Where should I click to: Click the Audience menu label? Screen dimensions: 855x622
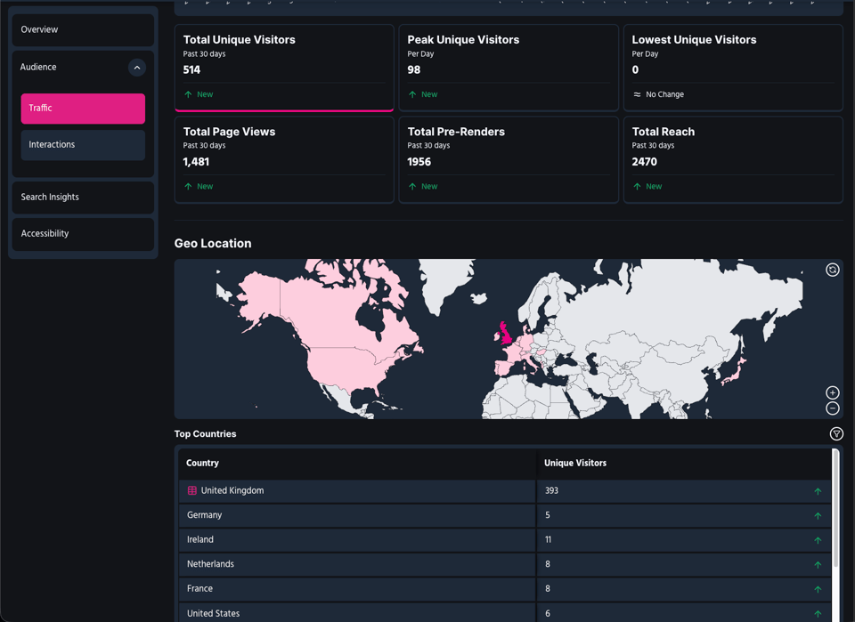pos(38,67)
